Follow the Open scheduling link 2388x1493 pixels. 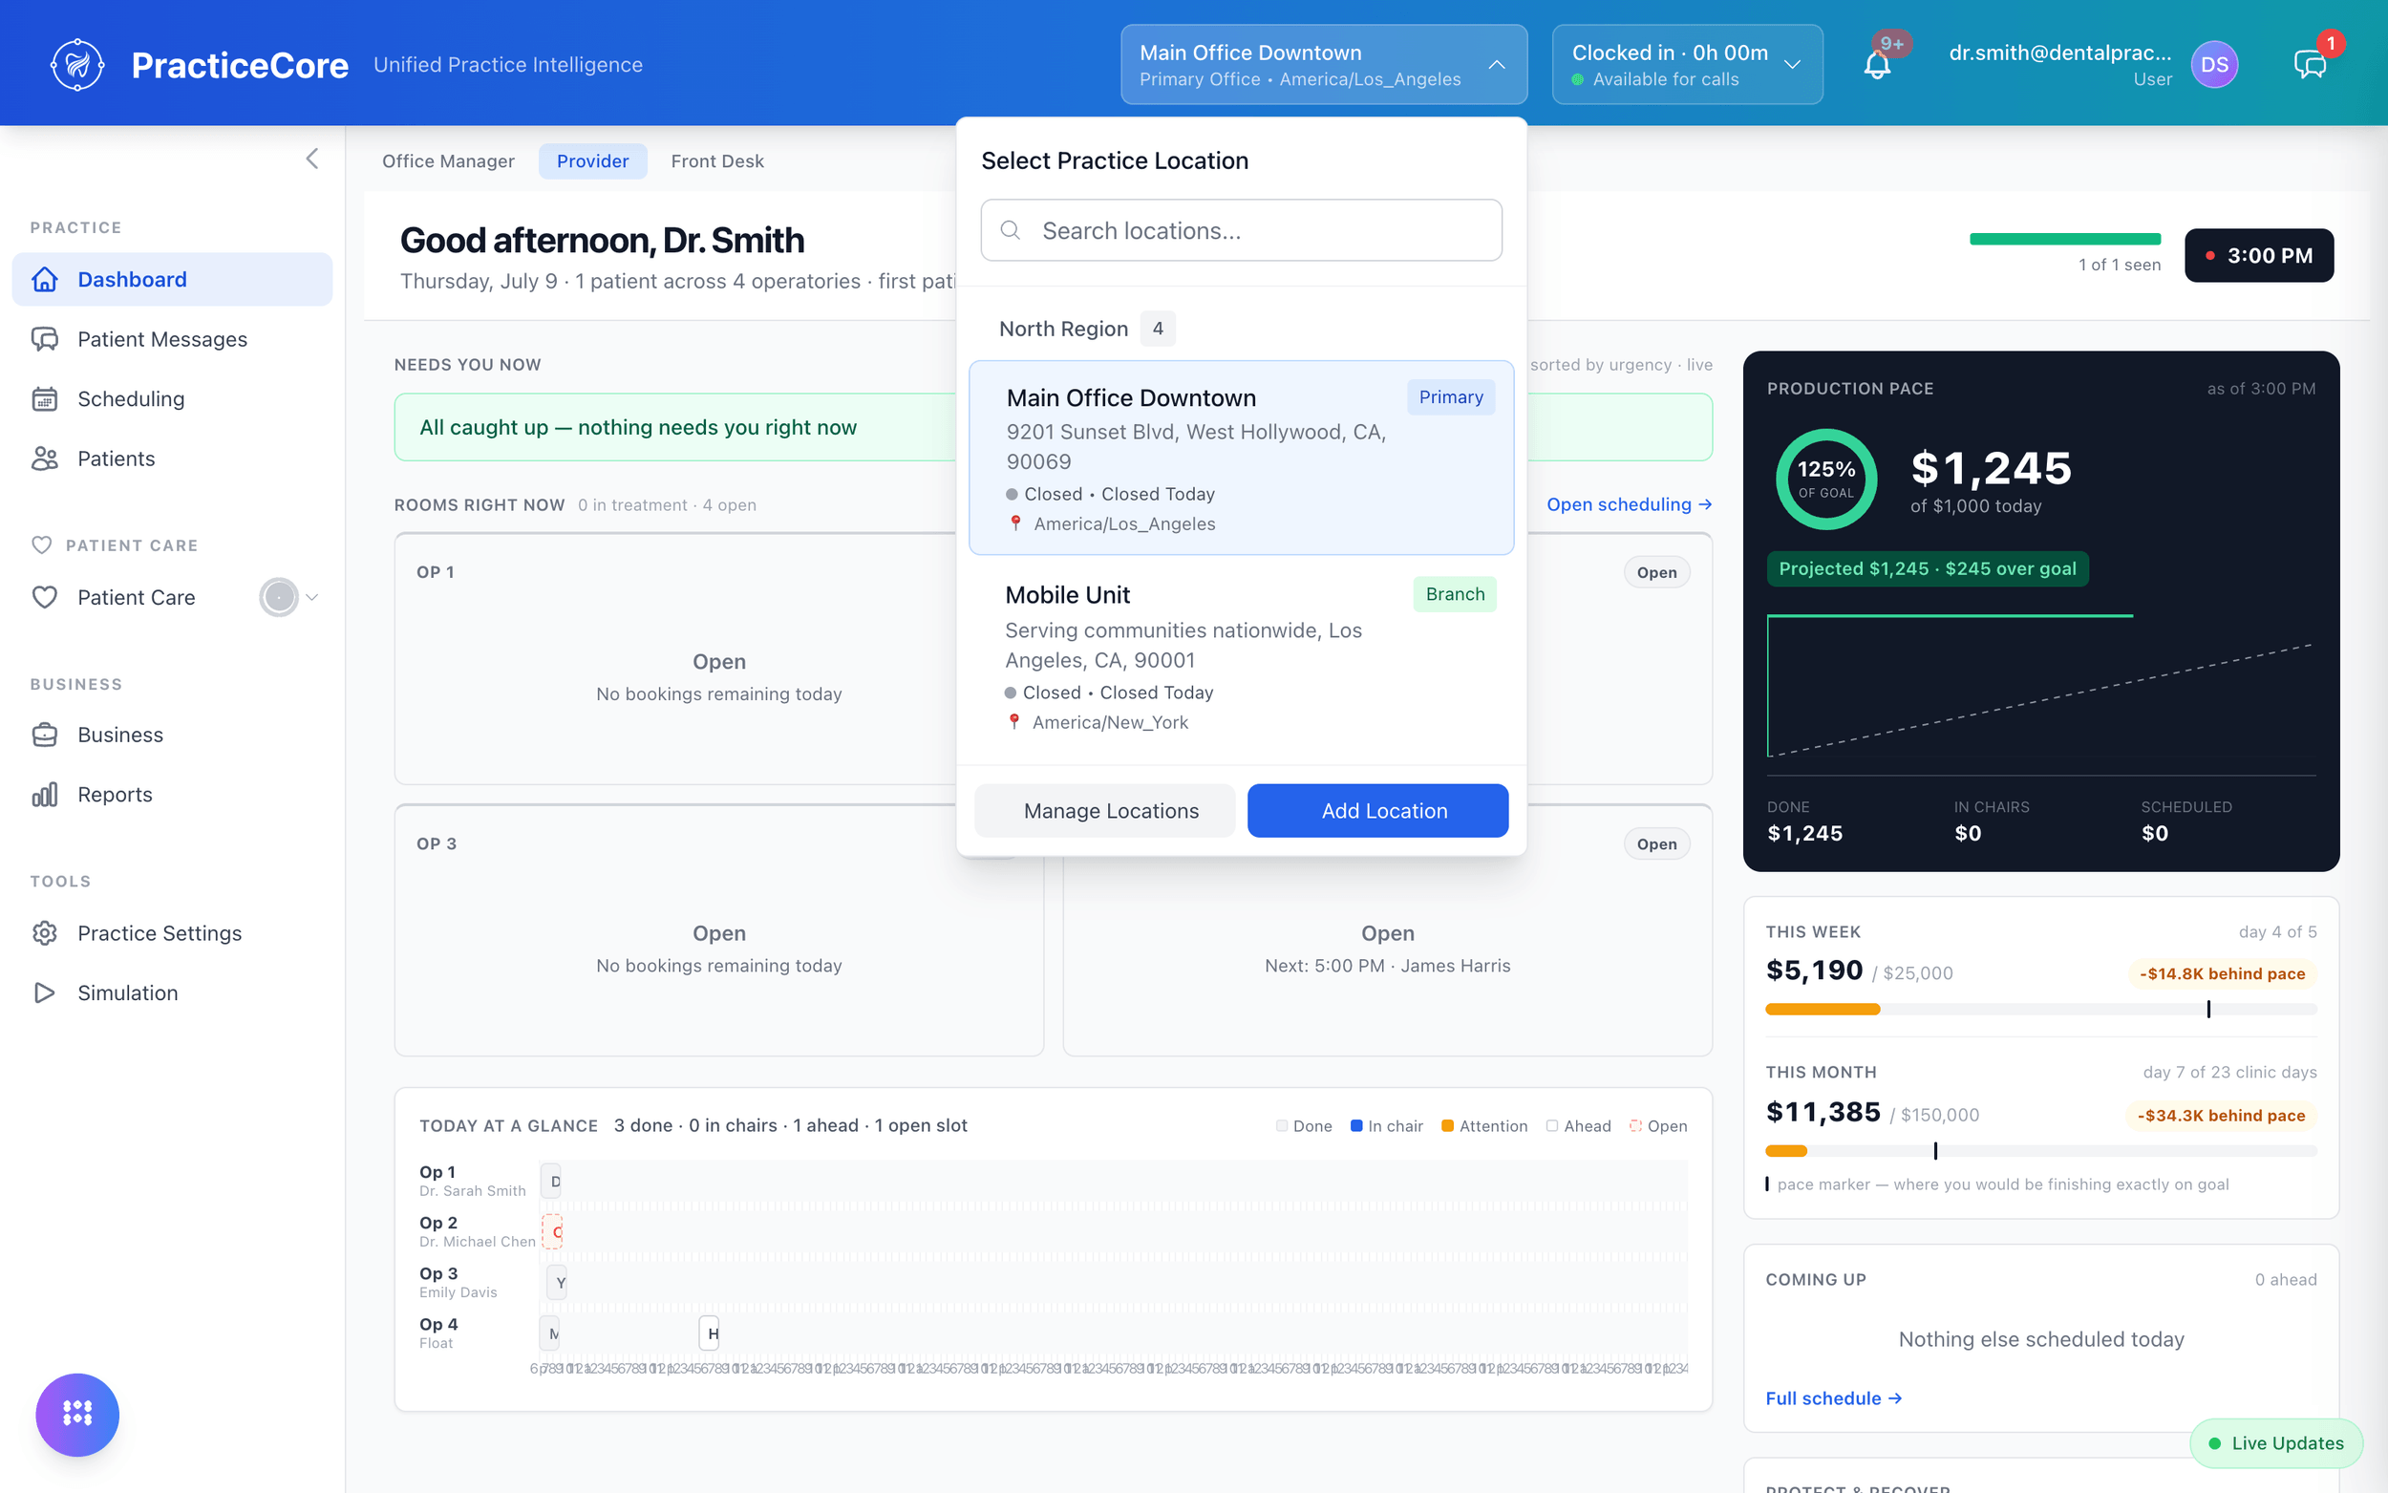pyautogui.click(x=1629, y=504)
